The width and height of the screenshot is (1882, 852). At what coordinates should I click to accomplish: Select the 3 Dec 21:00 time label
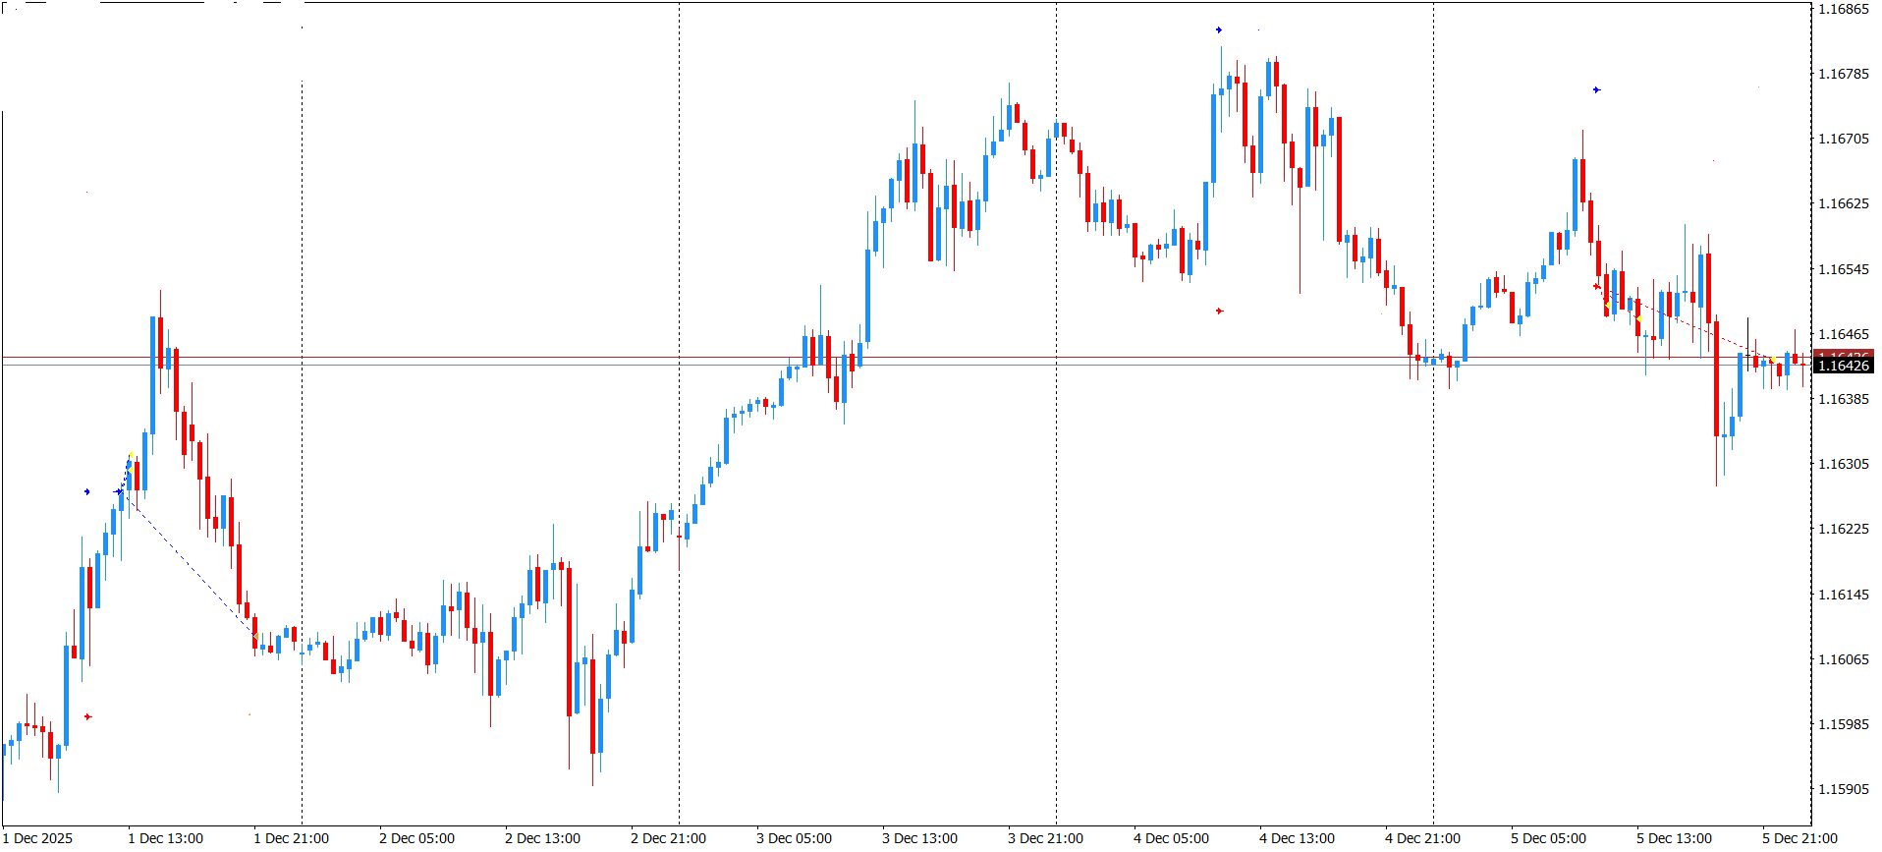[x=1046, y=838]
